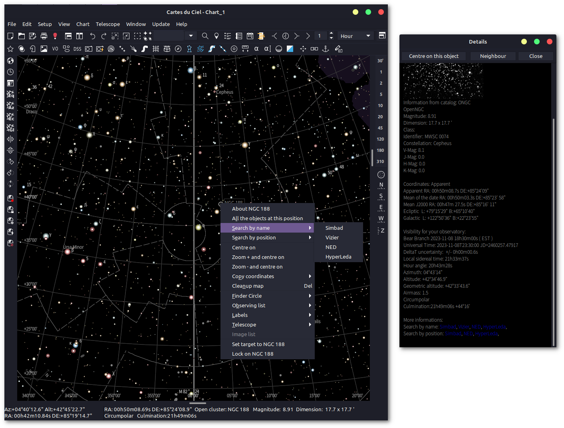
Task: Expand Copy coordinates submenu
Action: point(268,276)
